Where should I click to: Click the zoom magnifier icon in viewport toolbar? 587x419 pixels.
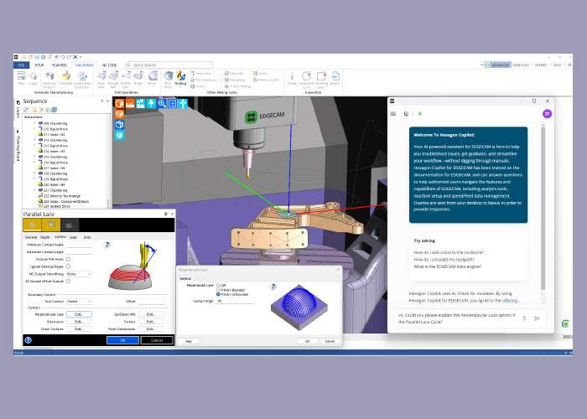tap(162, 103)
